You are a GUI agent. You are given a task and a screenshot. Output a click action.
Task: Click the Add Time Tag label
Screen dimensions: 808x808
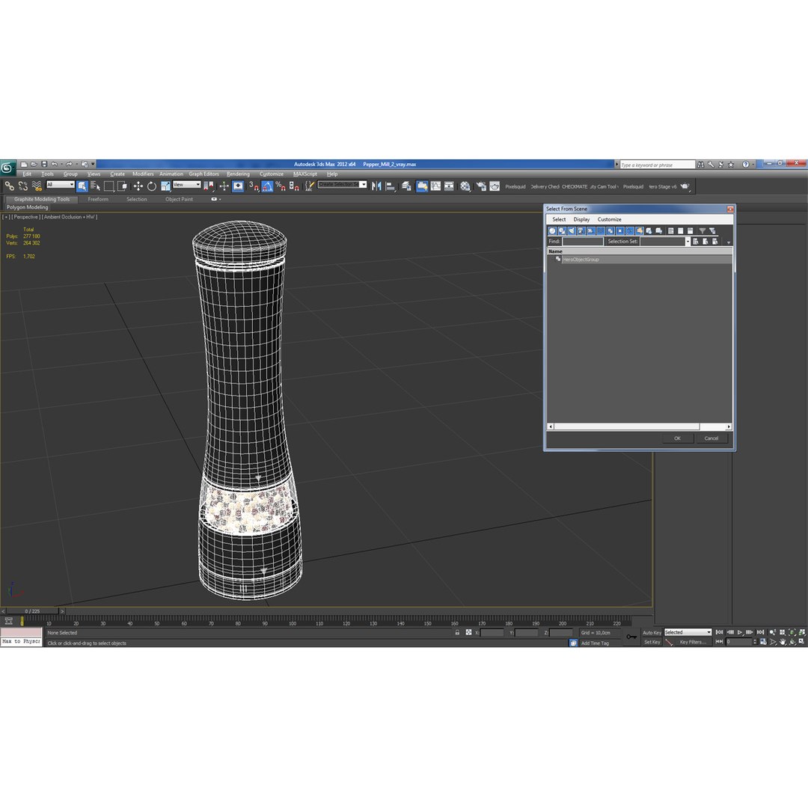pos(595,643)
